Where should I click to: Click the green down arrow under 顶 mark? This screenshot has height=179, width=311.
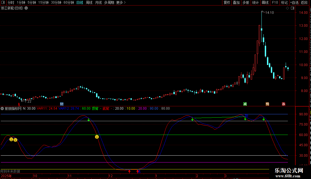point(245,119)
